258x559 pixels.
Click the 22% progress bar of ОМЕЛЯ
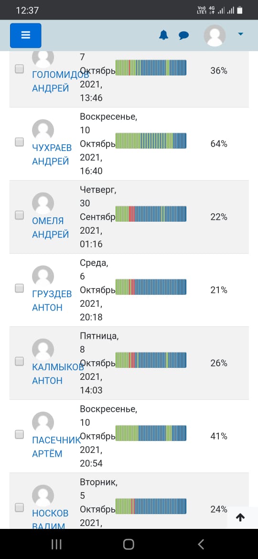coord(151,214)
